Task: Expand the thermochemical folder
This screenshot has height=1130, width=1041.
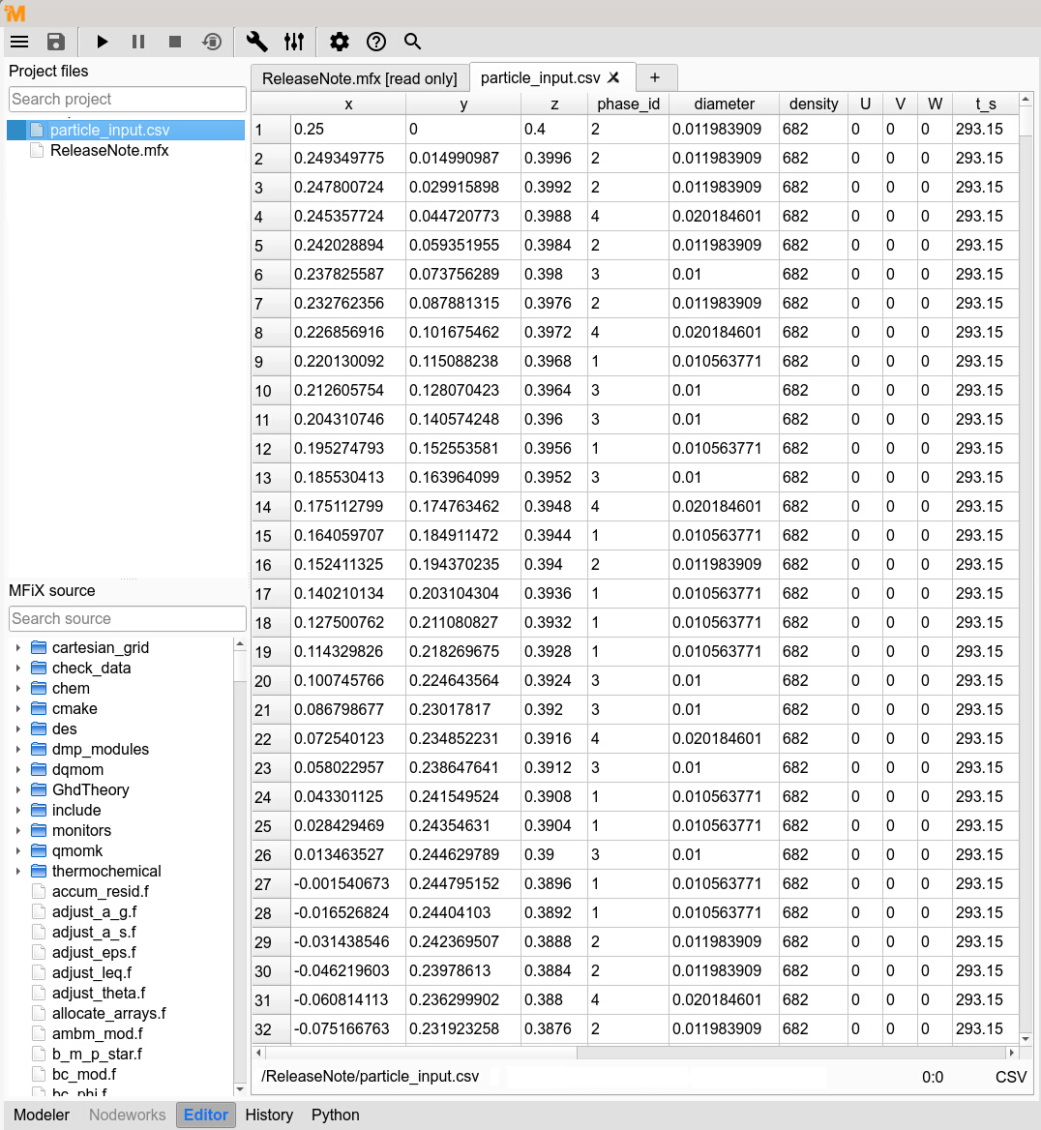Action: [18, 871]
